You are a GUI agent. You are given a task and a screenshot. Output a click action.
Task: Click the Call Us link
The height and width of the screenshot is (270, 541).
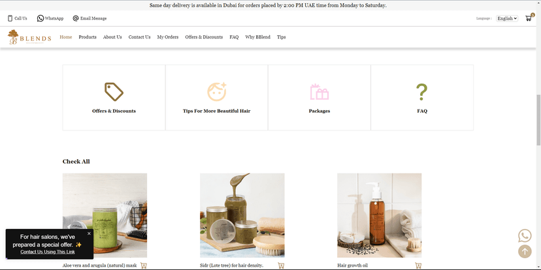click(18, 18)
